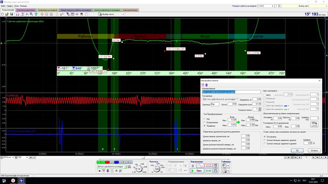
Task: Toggle red channel 2 button in bottom panel
Action: (107, 162)
